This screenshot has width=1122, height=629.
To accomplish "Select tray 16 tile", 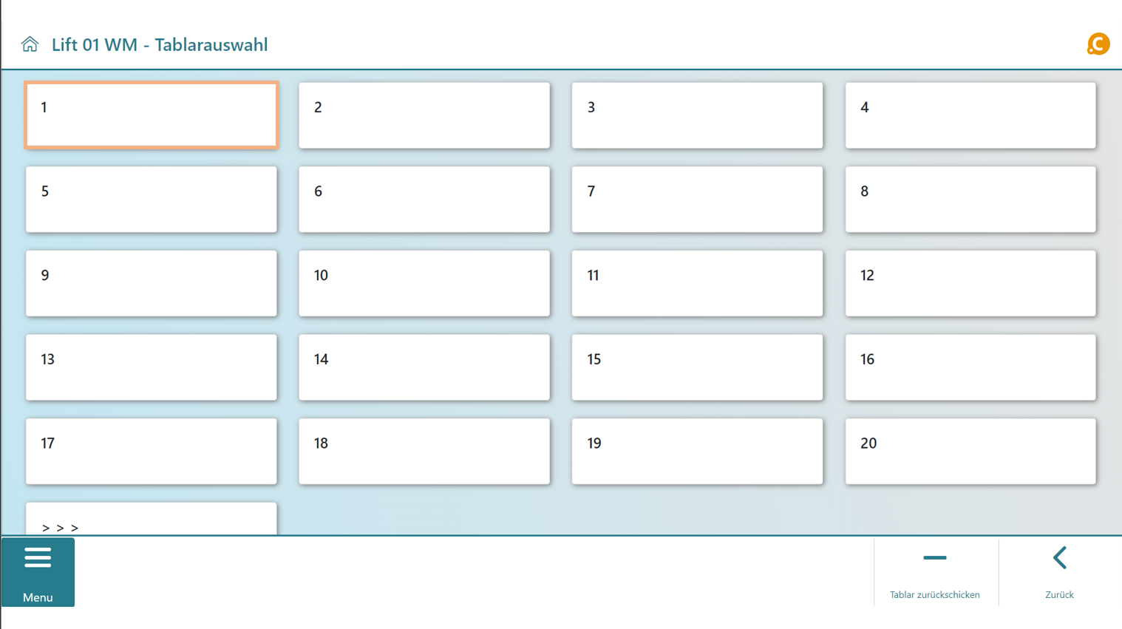I will (970, 367).
